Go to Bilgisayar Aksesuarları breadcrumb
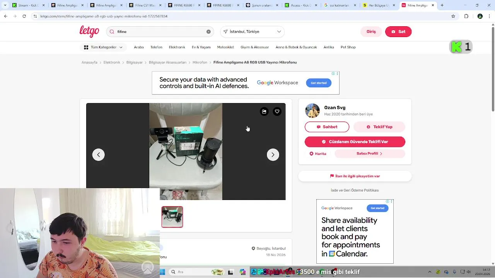 [x=167, y=62]
